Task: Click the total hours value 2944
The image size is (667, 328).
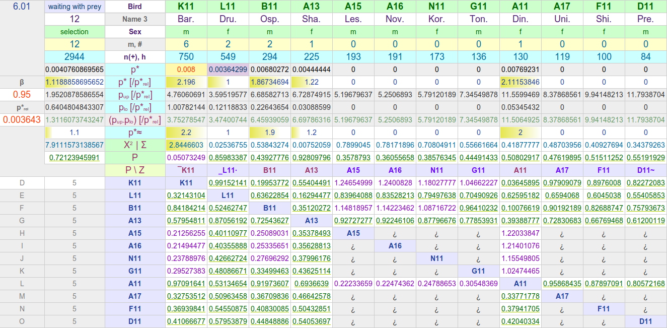Action: [x=75, y=57]
